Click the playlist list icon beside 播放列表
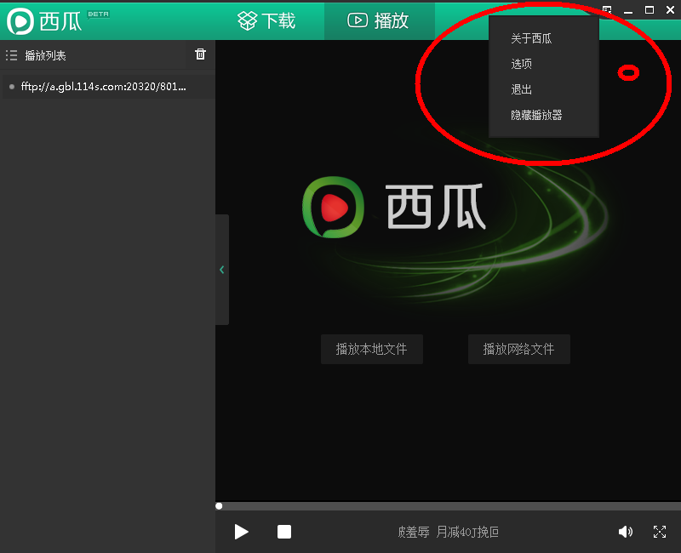The image size is (681, 553). tap(12, 54)
